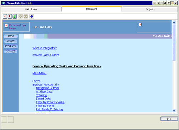Click the greyed link icon in title bar

pyautogui.click(x=154, y=3)
